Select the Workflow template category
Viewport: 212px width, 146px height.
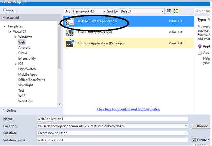[25, 101]
